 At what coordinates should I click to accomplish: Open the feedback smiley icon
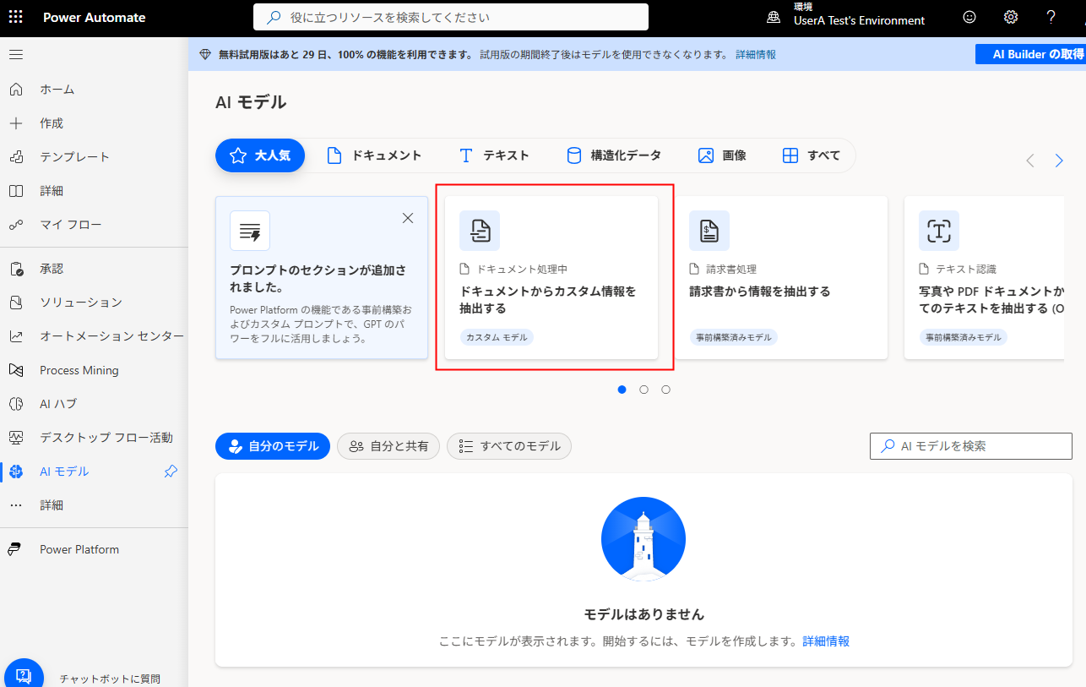969,17
